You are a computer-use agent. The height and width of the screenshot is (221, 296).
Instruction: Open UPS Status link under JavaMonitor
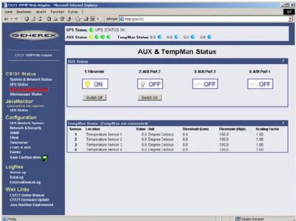(19, 110)
